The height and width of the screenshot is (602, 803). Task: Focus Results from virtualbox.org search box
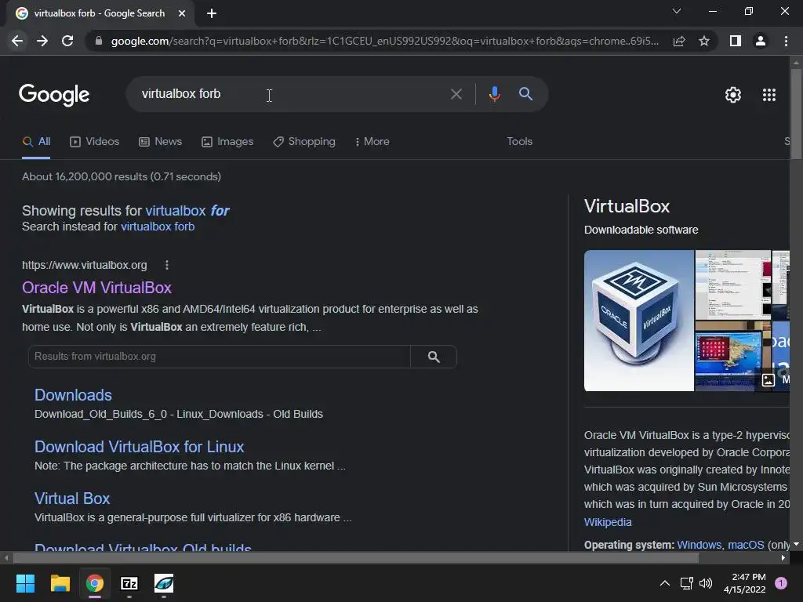tap(220, 357)
